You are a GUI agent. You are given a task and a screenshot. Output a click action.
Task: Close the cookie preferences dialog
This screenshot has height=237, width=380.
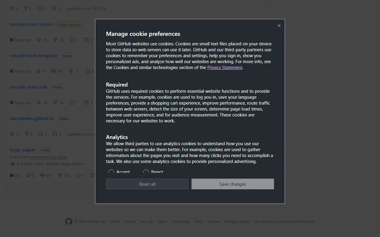[279, 26]
